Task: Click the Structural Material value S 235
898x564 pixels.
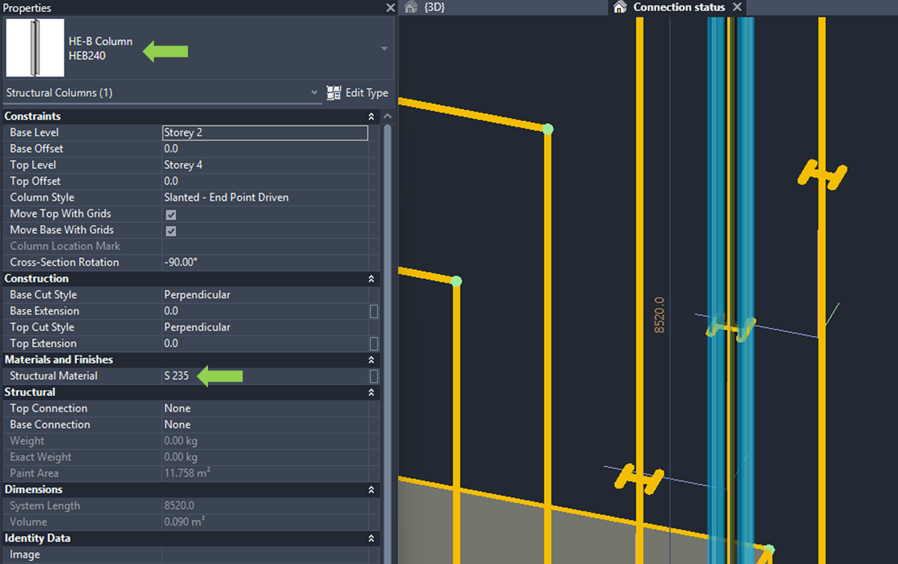Action: click(x=177, y=376)
